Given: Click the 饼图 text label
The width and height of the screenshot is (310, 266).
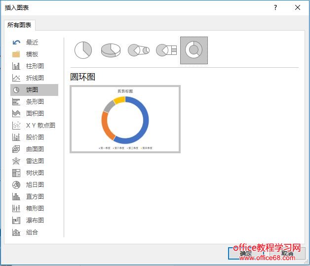Looking at the screenshot, I should (32, 90).
